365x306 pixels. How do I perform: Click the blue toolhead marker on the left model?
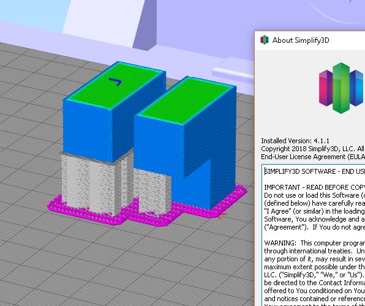click(x=116, y=81)
